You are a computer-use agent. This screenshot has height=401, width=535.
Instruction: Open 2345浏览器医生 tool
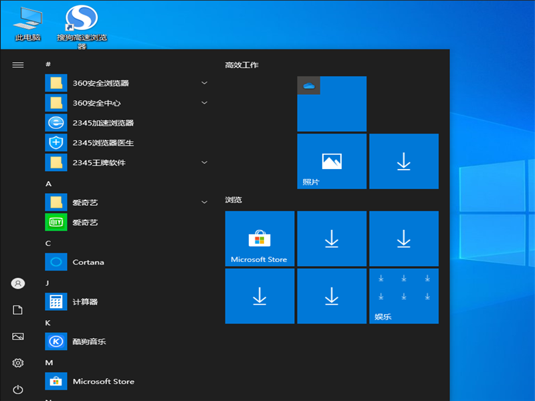pos(98,142)
